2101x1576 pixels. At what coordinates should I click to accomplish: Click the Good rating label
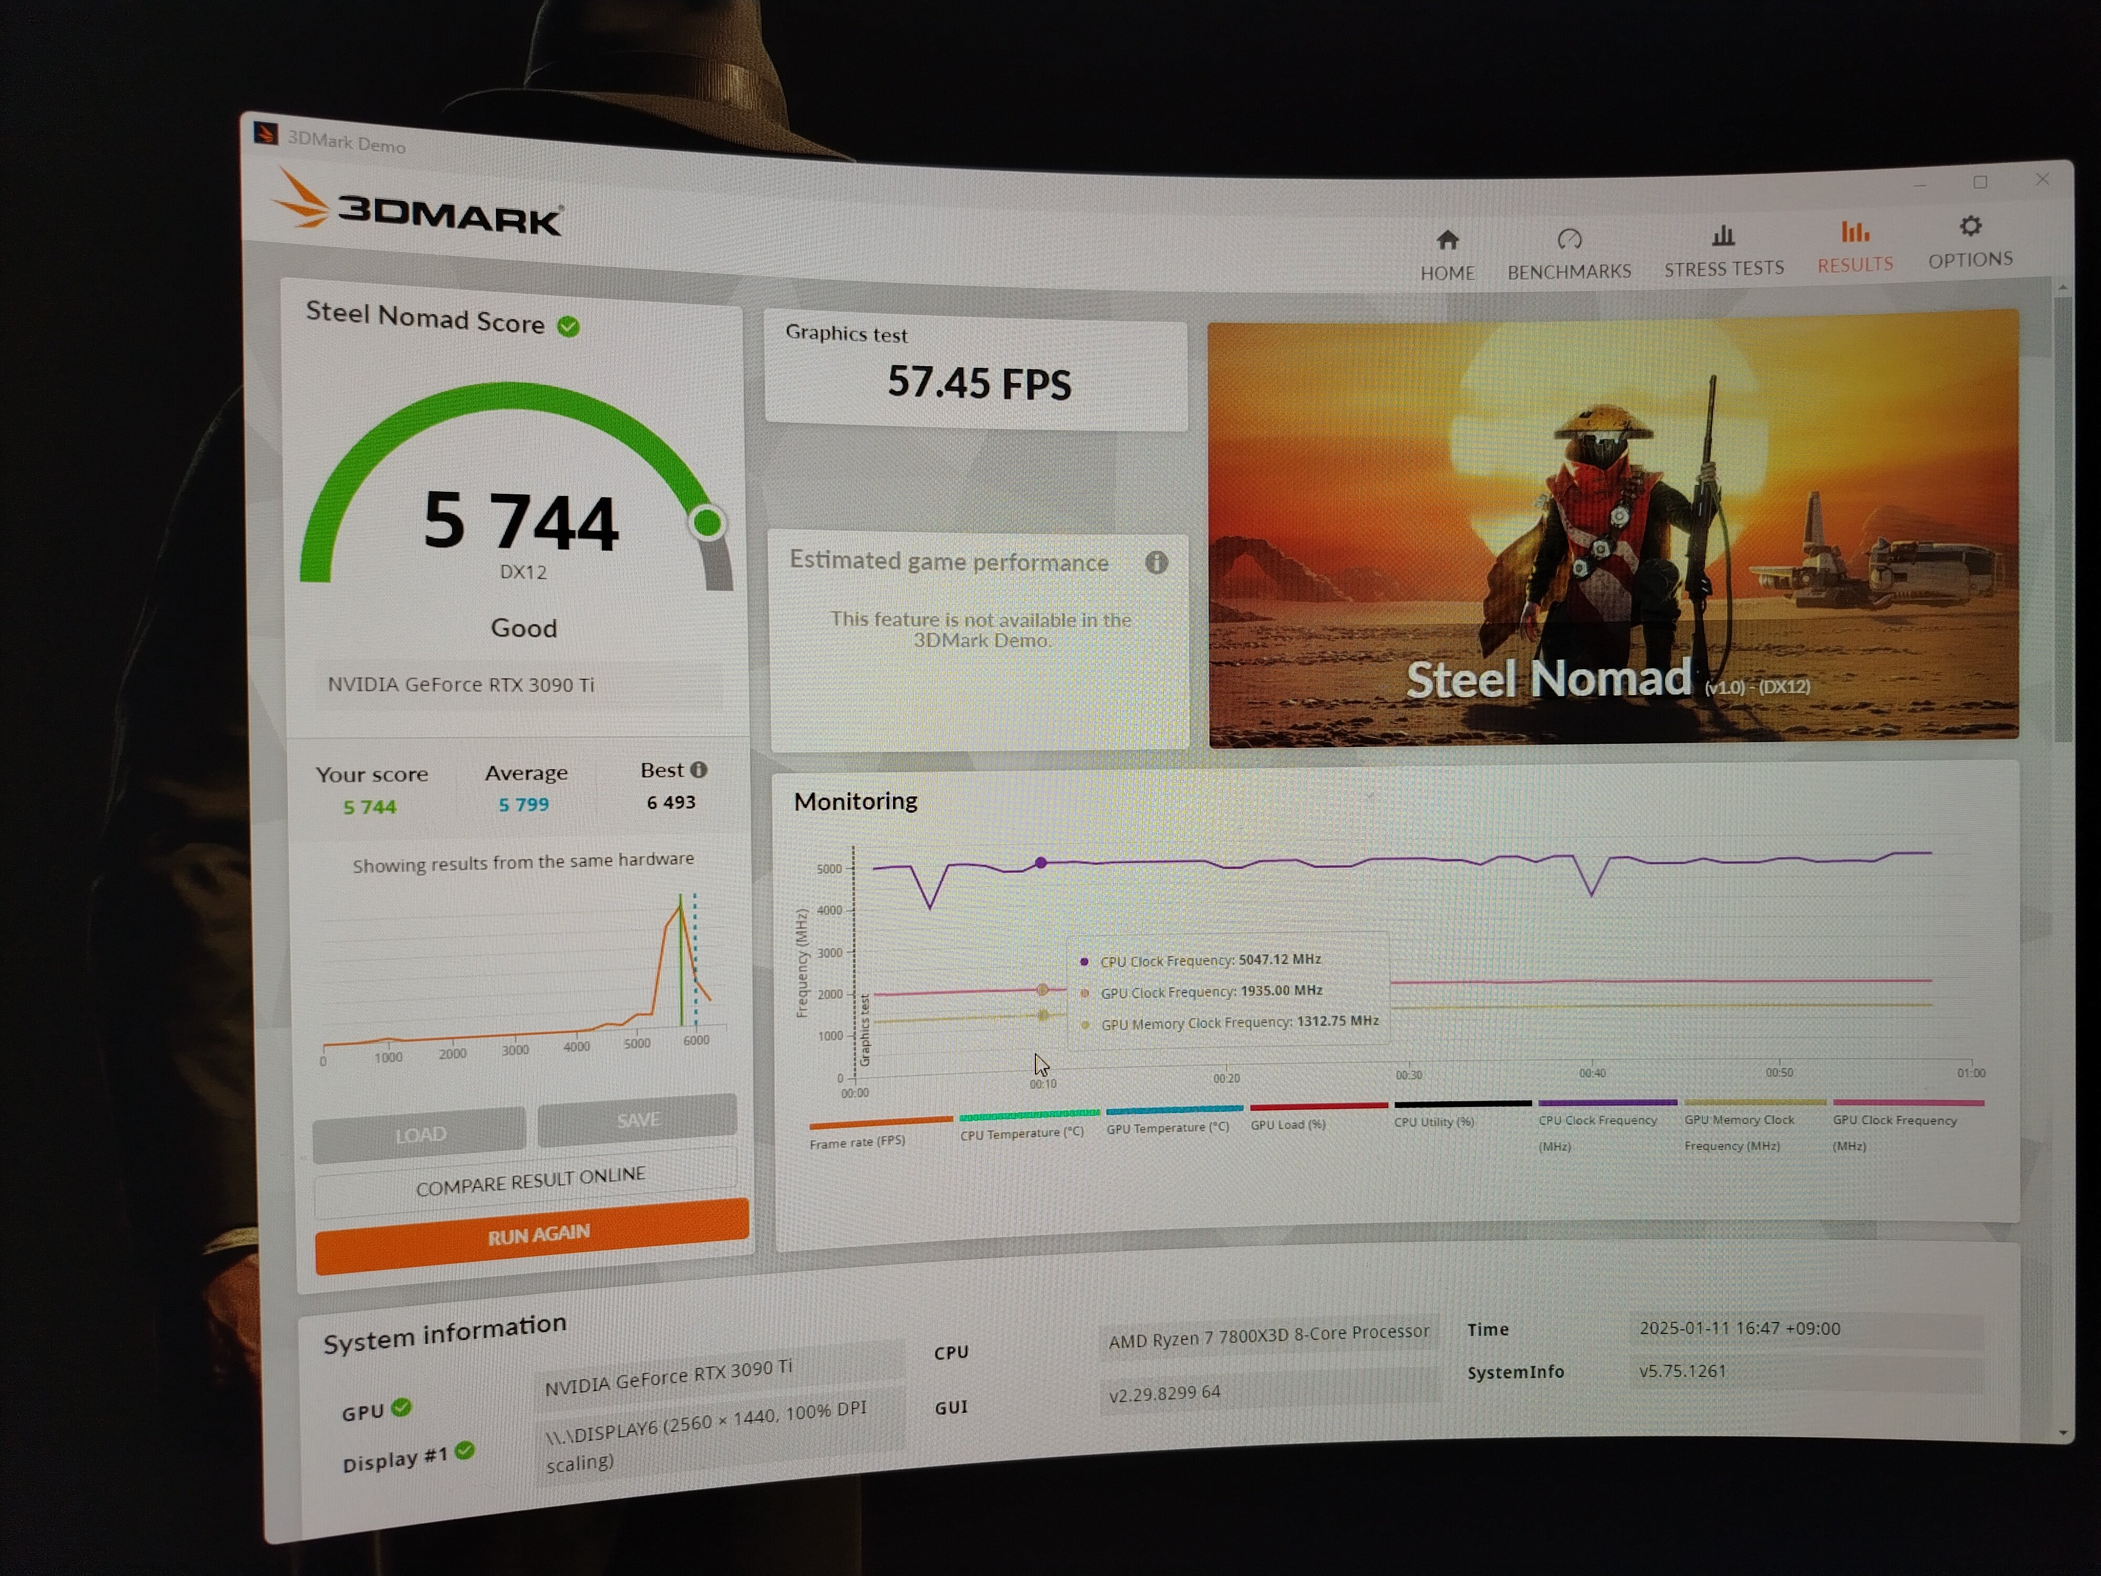[523, 628]
